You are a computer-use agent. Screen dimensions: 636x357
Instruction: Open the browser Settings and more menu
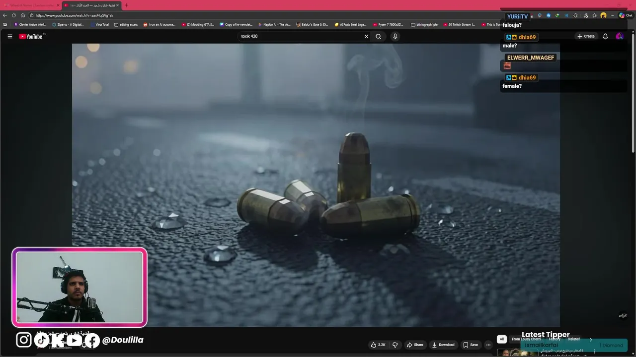(x=612, y=15)
